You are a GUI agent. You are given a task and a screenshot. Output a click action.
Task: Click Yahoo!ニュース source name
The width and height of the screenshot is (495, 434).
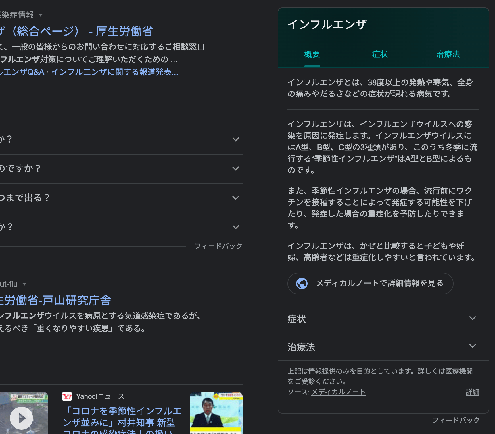100,396
